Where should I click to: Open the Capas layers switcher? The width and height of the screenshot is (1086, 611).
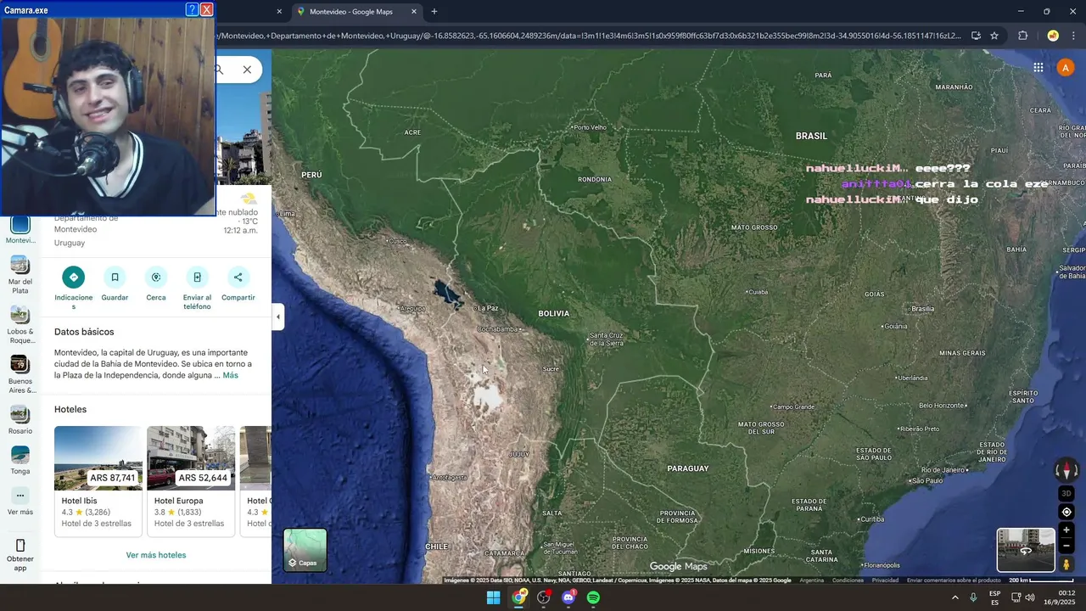305,549
